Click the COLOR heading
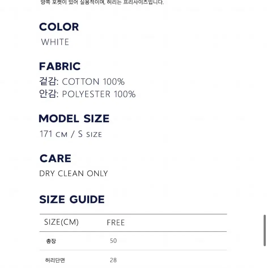The image size is (268, 268). [59, 27]
